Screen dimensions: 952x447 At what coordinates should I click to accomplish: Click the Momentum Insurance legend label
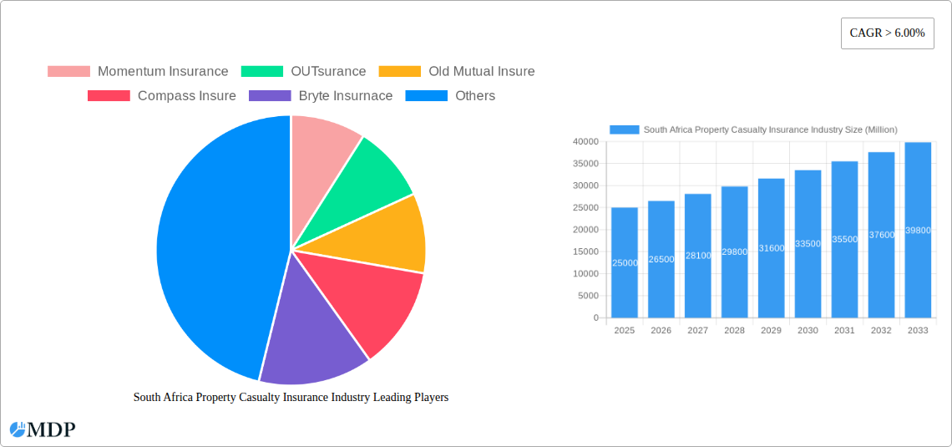(x=163, y=71)
